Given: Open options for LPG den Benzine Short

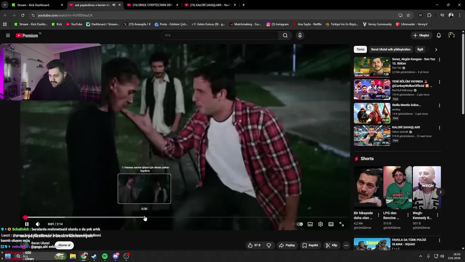Looking at the screenshot, I should coord(408,215).
